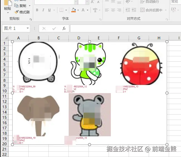This screenshot has height=157, width=181.
Task: Toggle bold formatting
Action: pos(37,10)
